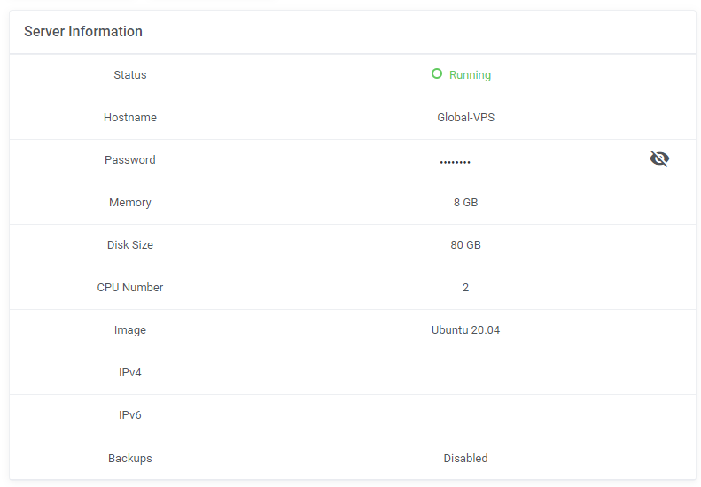Toggle password visibility eye icon
This screenshot has width=701, height=487.
(659, 158)
